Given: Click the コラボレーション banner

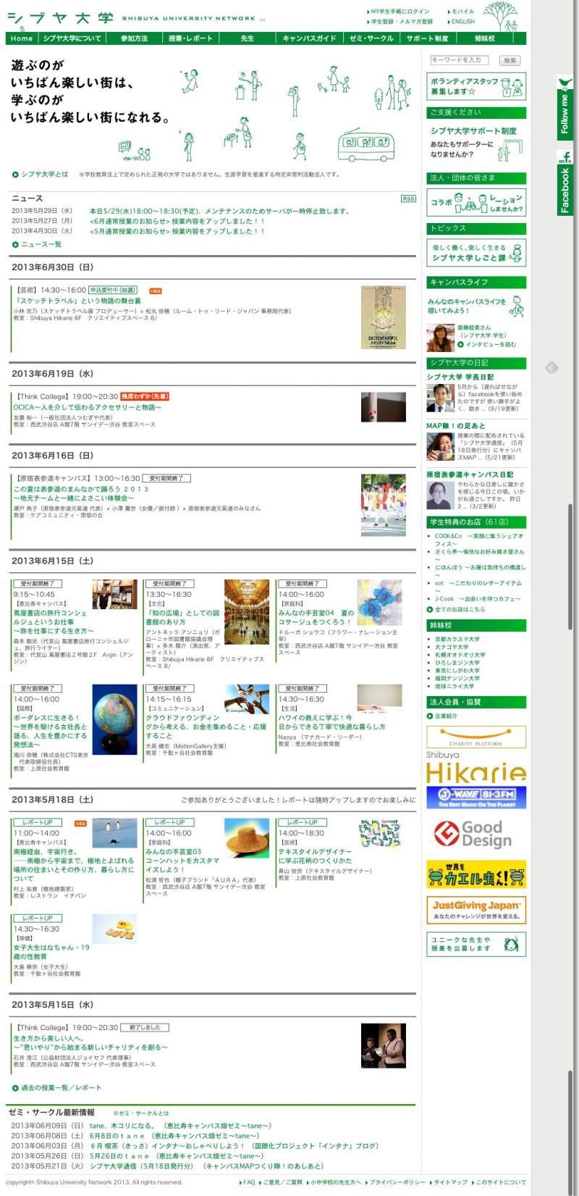Looking at the screenshot, I should 476,203.
